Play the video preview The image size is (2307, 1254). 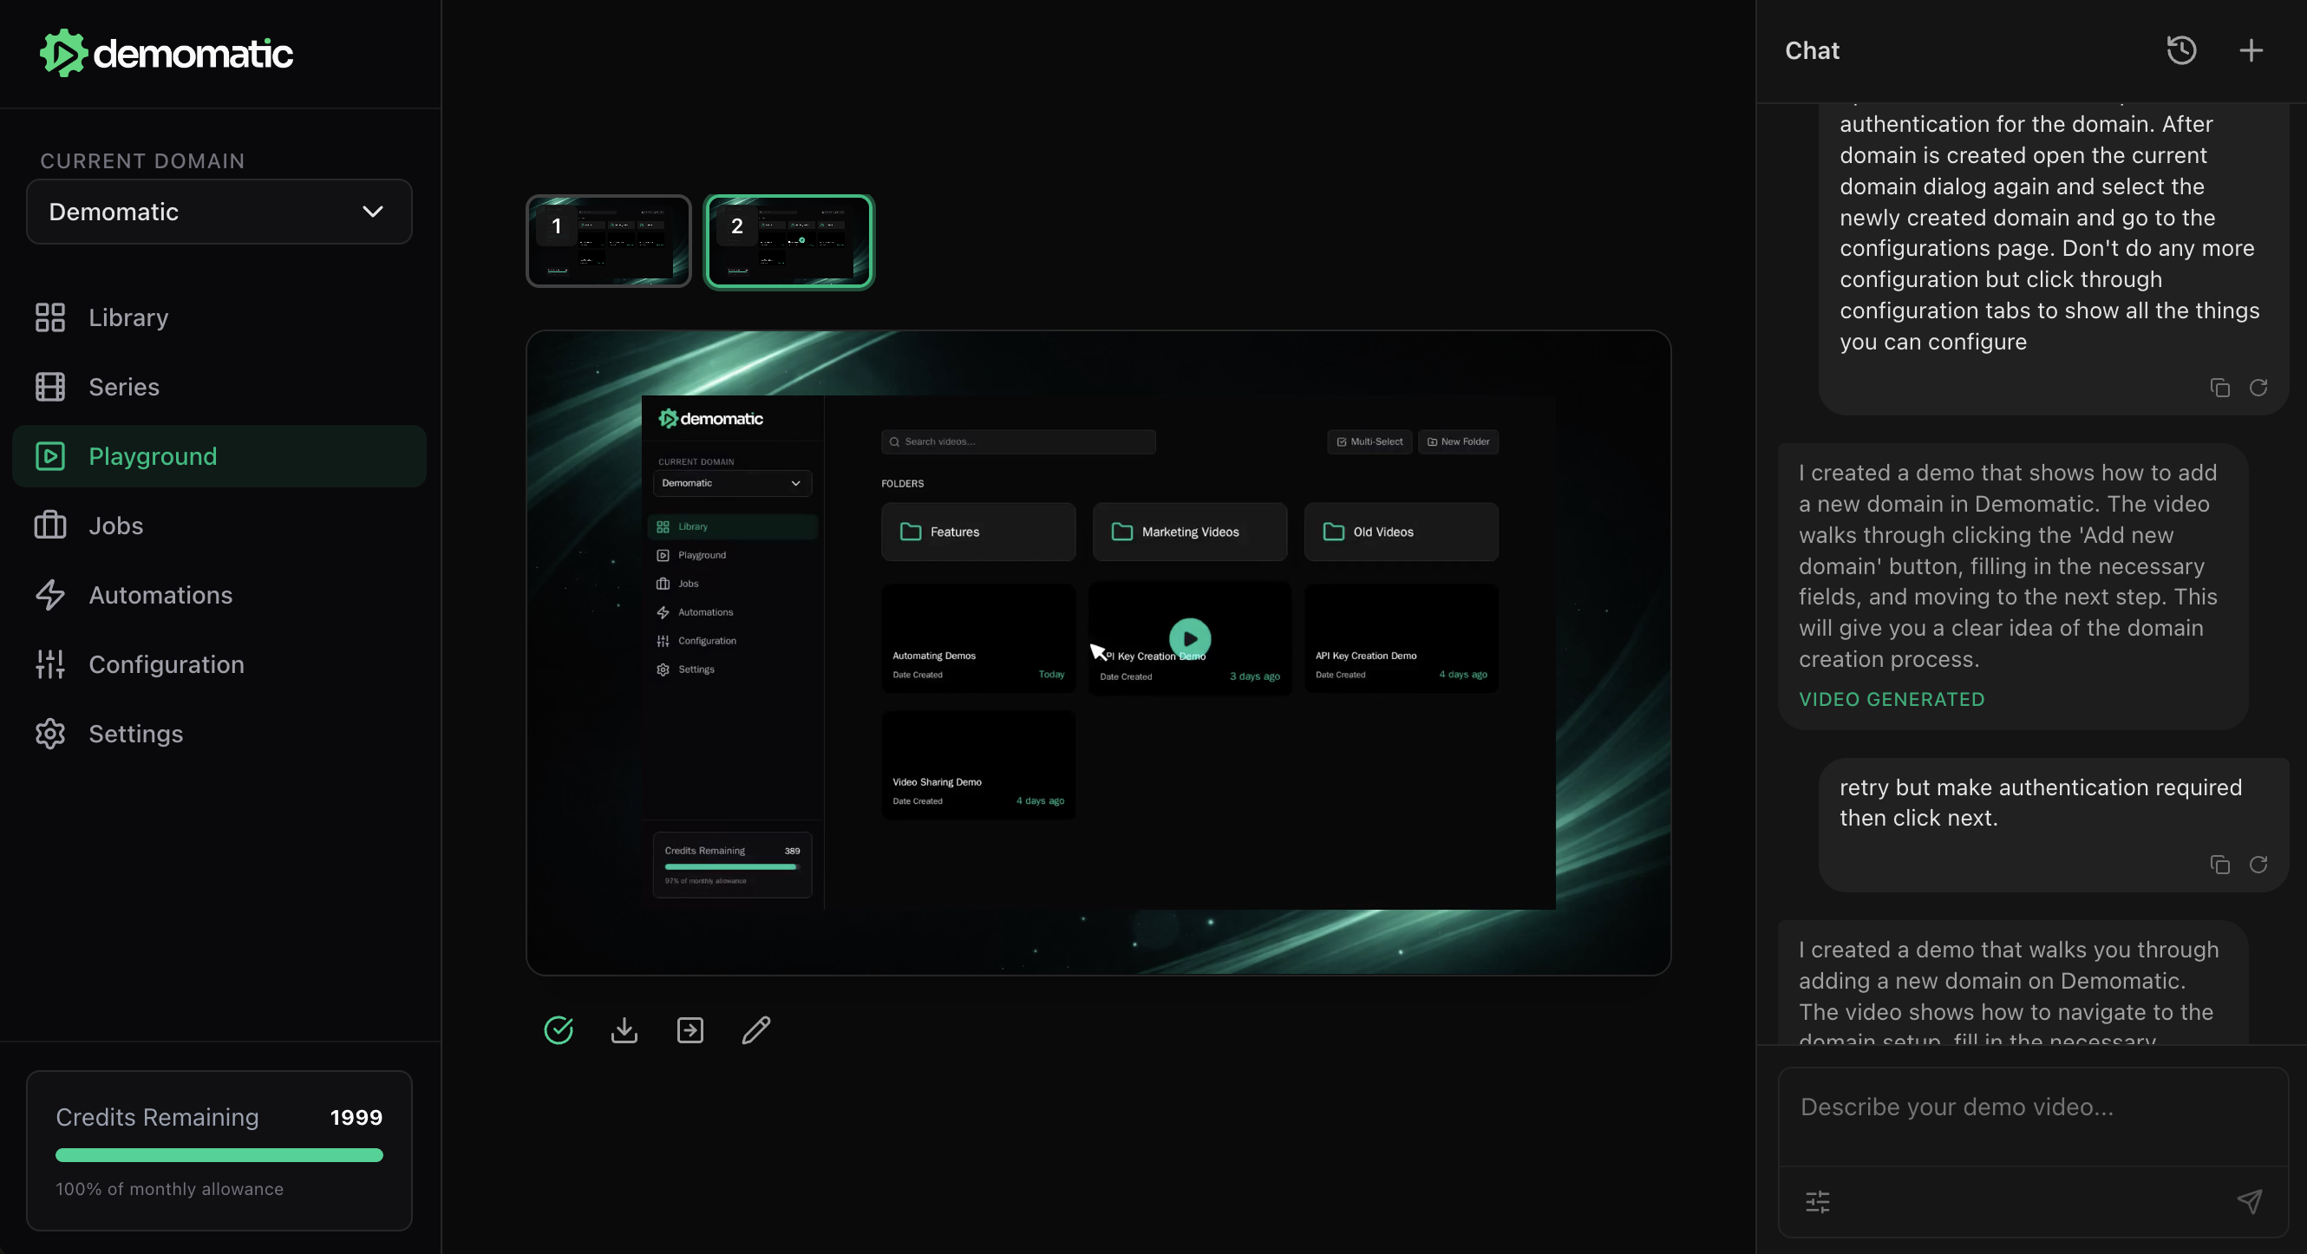tap(1189, 638)
